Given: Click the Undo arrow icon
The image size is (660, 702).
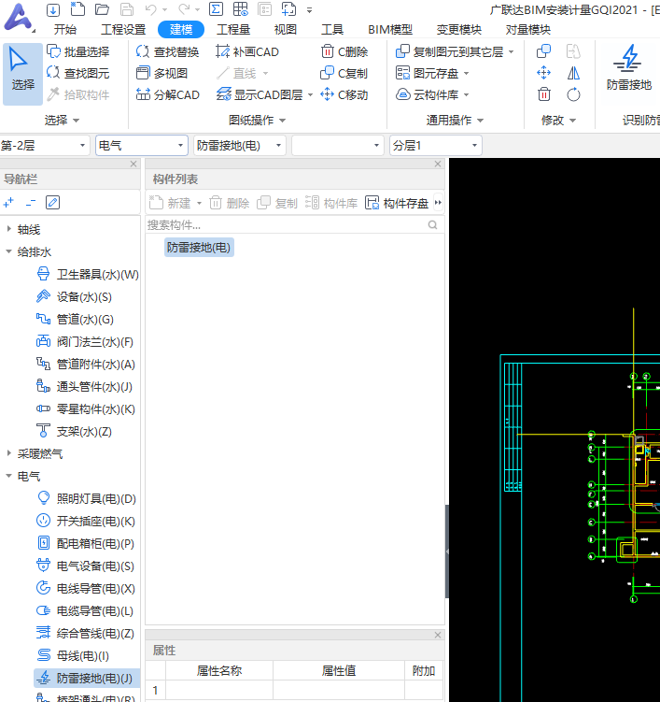Looking at the screenshot, I should tap(150, 9).
